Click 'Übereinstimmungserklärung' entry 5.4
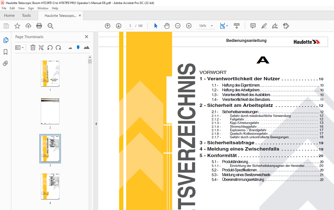Image resolution: width=334 pixels, height=210 pixels. click(268, 180)
